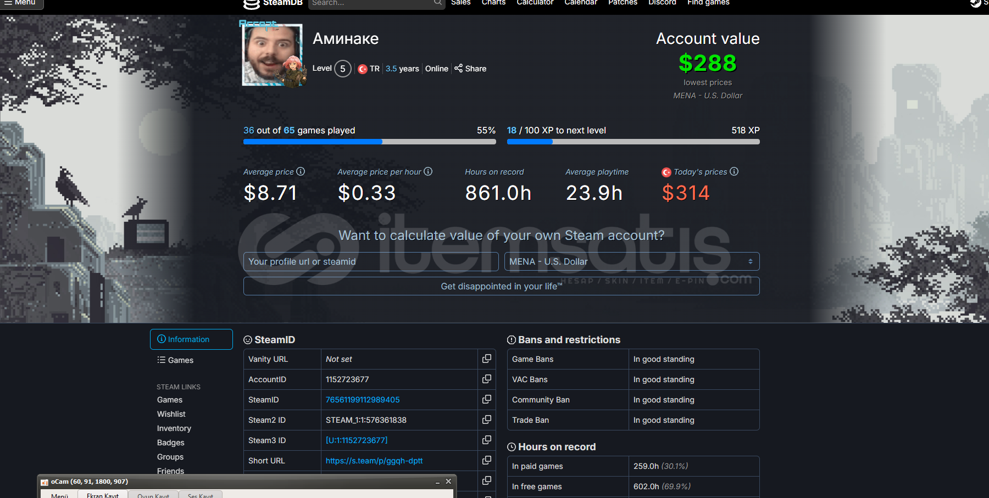Screen dimensions: 989x498
Task: Open the Calculator page
Action: (535, 3)
